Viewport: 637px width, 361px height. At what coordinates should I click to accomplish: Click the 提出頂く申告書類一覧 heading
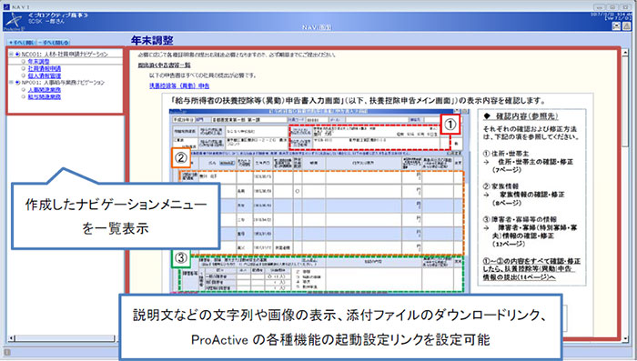tap(164, 65)
